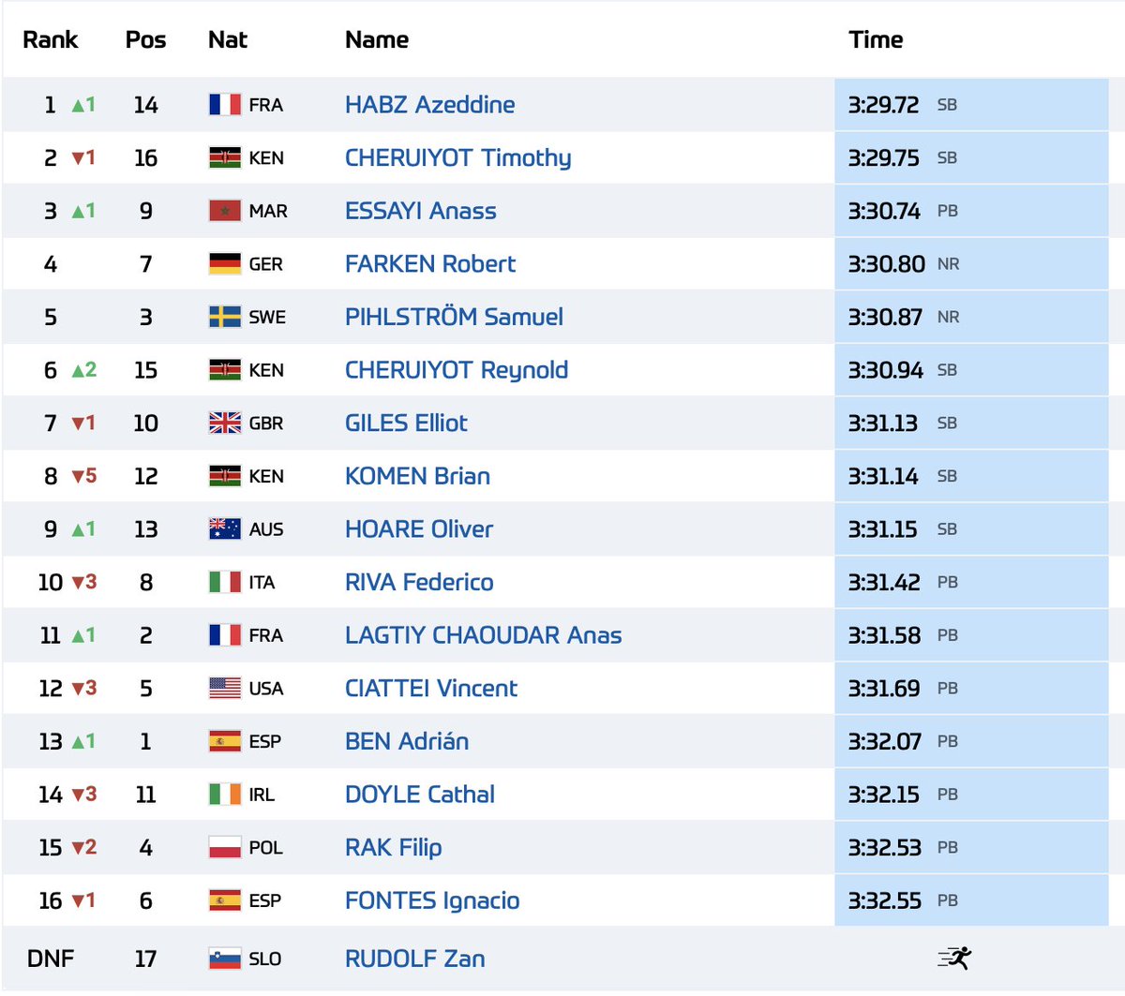Open DOYLE Cathal's profile
This screenshot has width=1125, height=996.
[420, 795]
